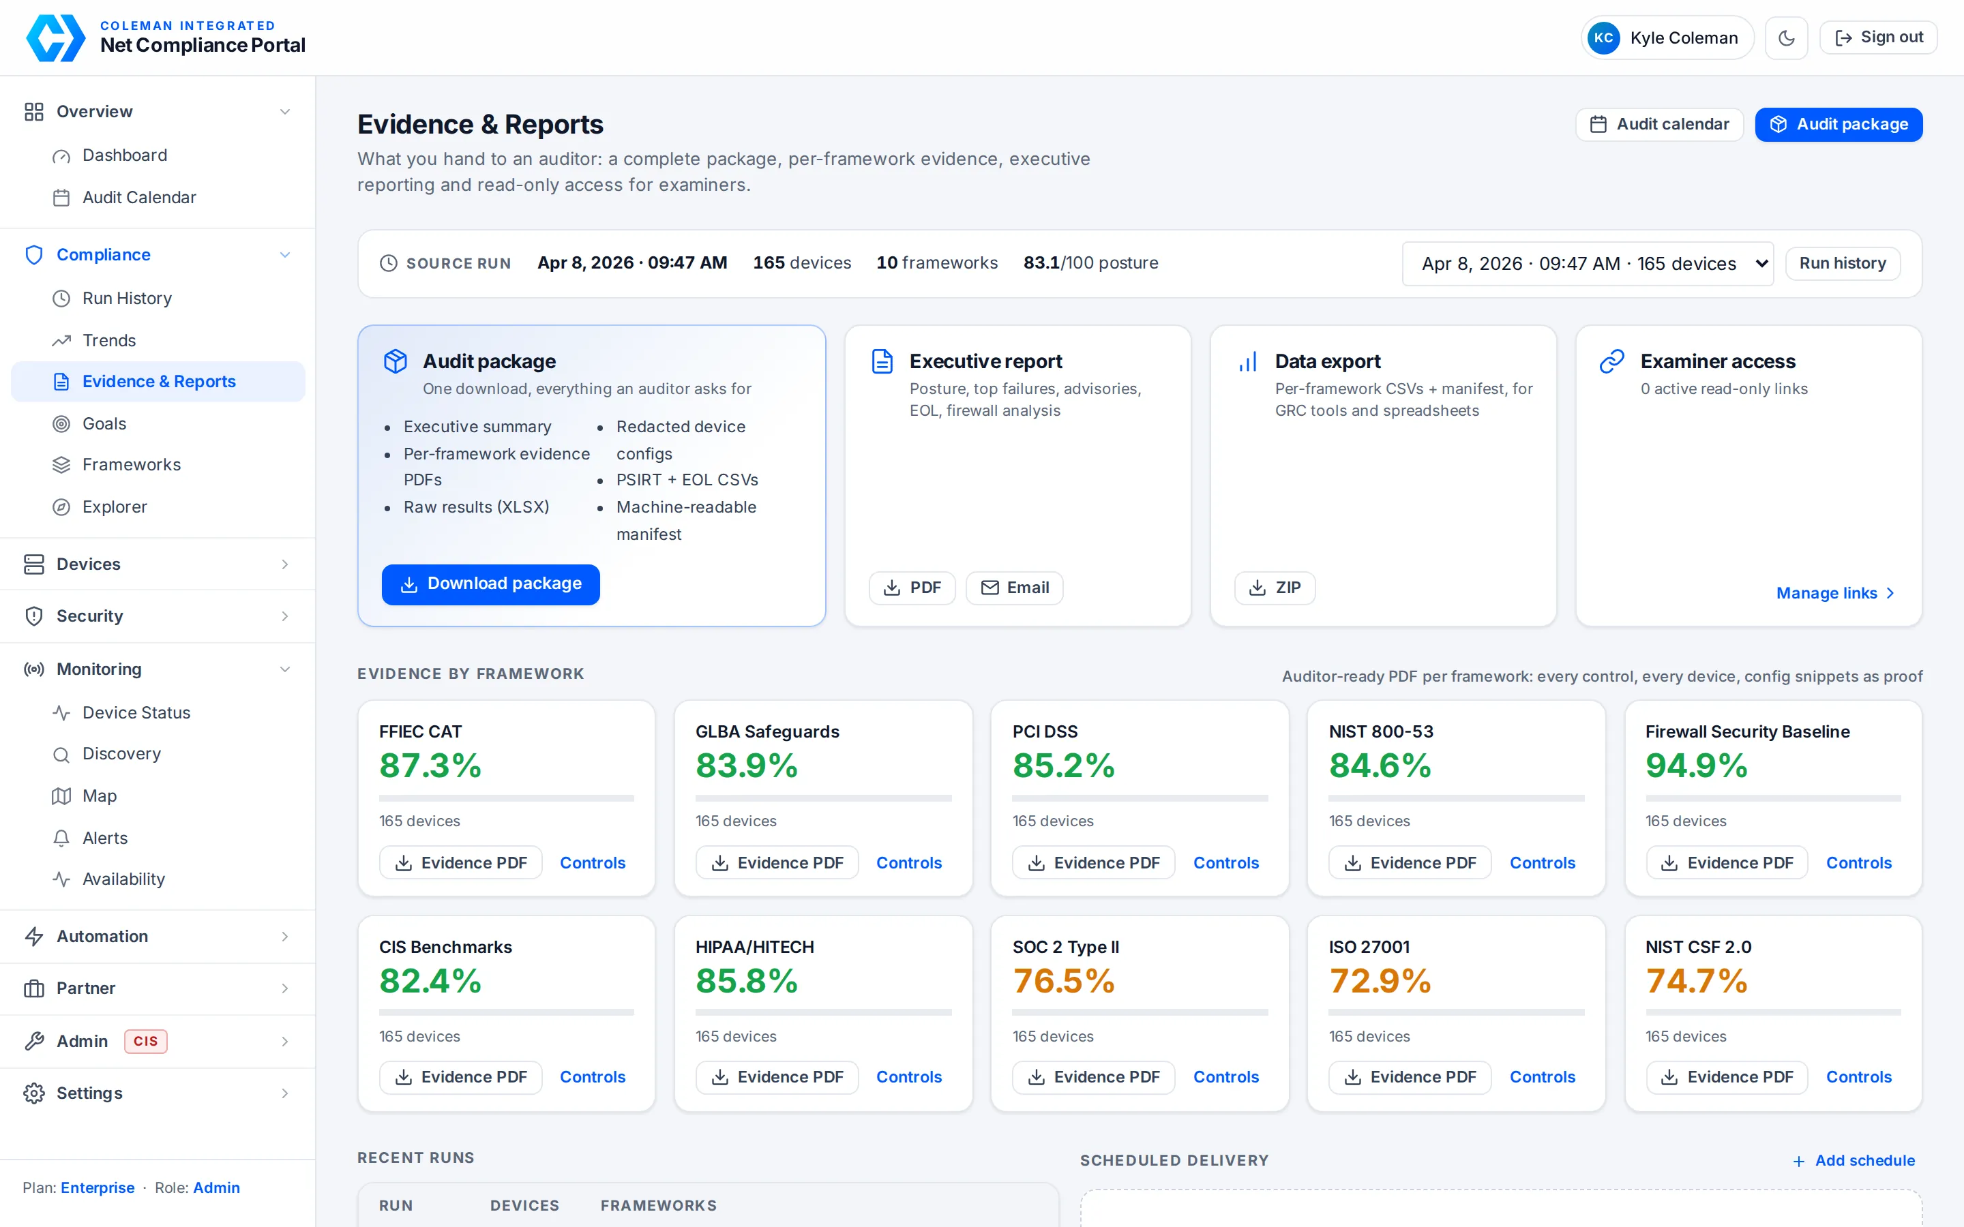
Task: Click the Coleman Integrated logo icon
Action: coord(55,37)
